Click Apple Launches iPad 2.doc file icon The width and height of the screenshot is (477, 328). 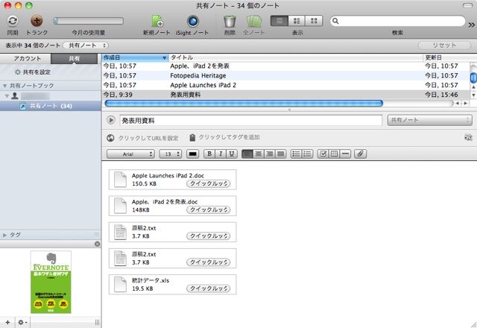point(120,180)
